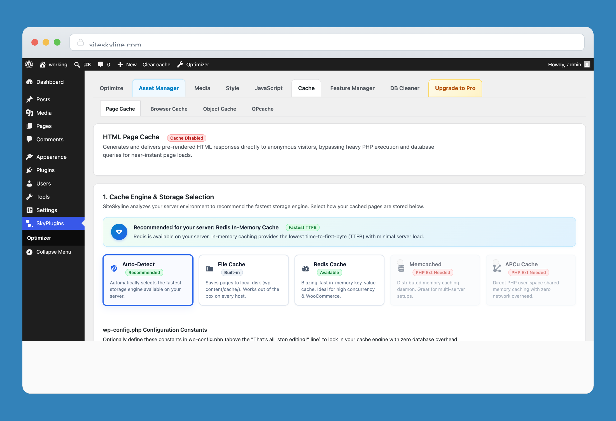Click the Appearance brush icon
The width and height of the screenshot is (616, 421).
(29, 157)
